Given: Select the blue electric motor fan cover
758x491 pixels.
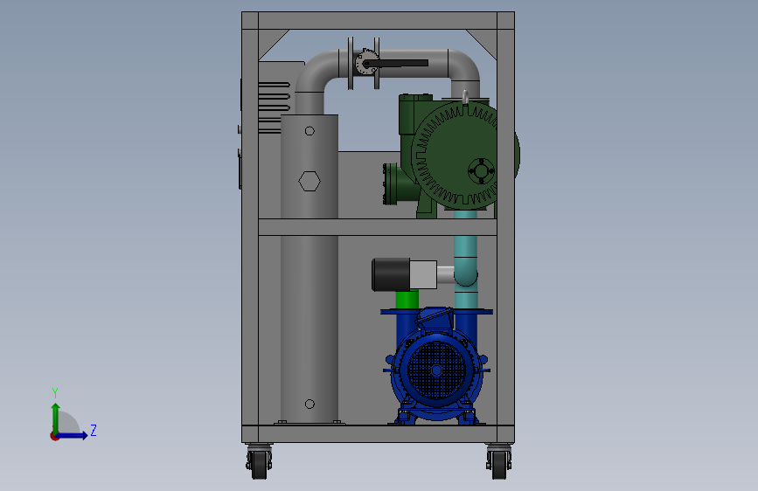Looking at the screenshot, I should pyautogui.click(x=436, y=370).
